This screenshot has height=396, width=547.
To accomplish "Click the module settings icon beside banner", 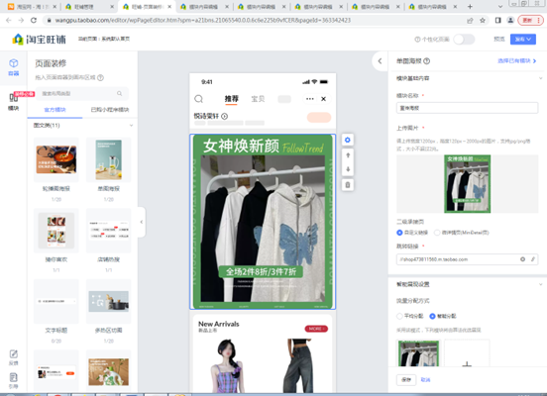I will point(348,141).
